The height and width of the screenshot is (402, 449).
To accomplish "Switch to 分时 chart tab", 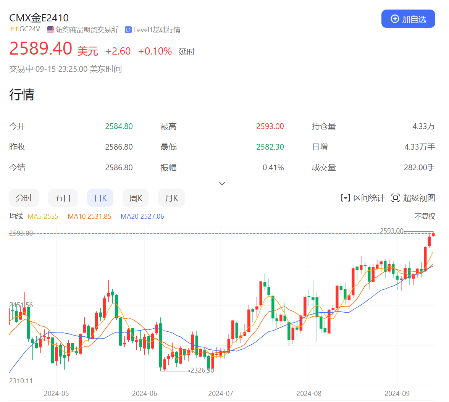I will 24,198.
